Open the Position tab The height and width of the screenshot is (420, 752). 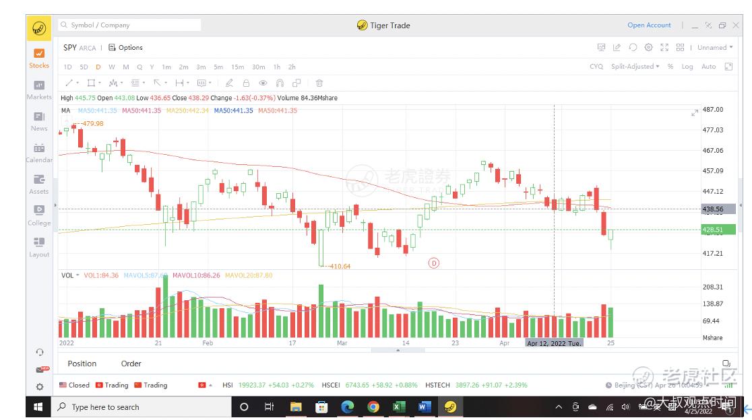coord(82,363)
